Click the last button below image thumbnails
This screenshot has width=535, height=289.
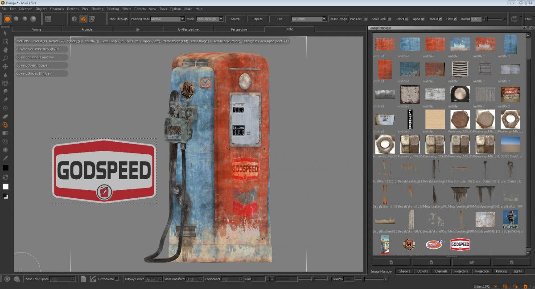pos(511,262)
